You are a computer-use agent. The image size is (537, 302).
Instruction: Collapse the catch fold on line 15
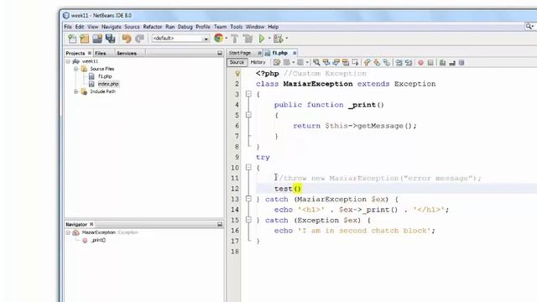click(248, 220)
